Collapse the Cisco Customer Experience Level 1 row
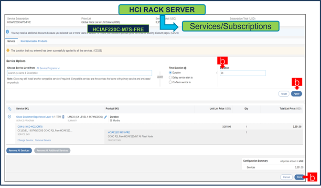Viewport: 321px width, 188px height. (9, 117)
